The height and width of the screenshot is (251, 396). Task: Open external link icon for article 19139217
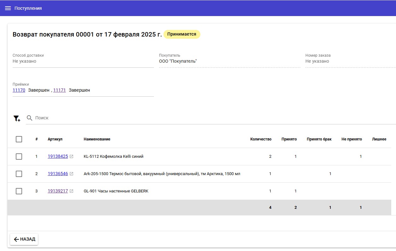point(72,191)
